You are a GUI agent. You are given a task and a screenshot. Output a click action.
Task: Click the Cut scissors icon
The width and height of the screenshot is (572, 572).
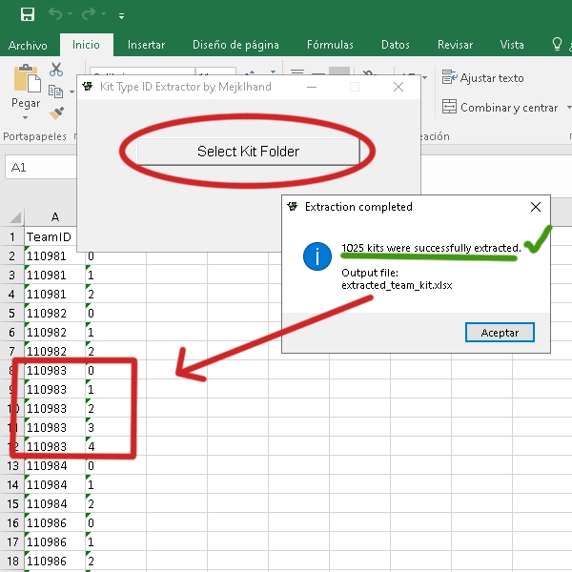[x=56, y=70]
